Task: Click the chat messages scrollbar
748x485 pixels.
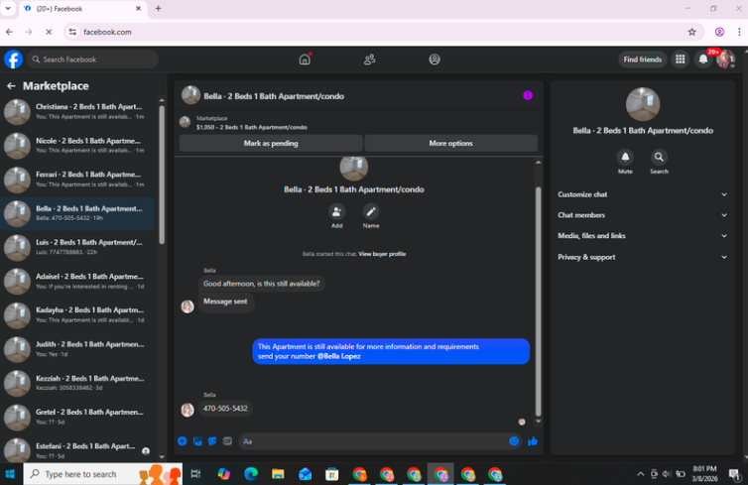Action: [x=538, y=301]
